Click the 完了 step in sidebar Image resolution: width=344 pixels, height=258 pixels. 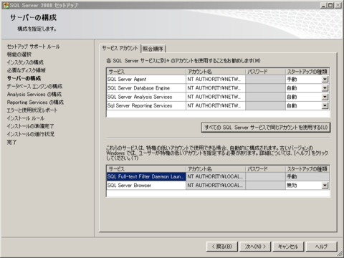(x=11, y=142)
